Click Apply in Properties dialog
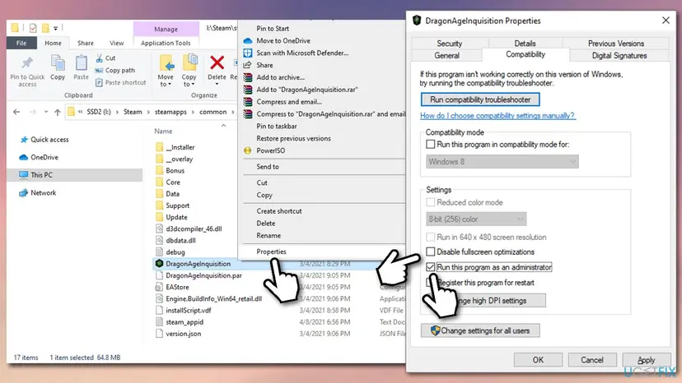Viewport: 682px width, 383px height. 646,359
